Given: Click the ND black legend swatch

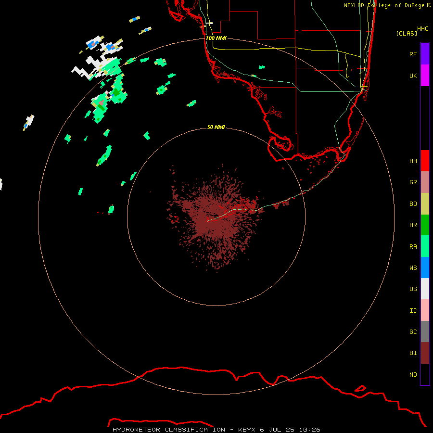Looking at the screenshot, I should click(425, 374).
